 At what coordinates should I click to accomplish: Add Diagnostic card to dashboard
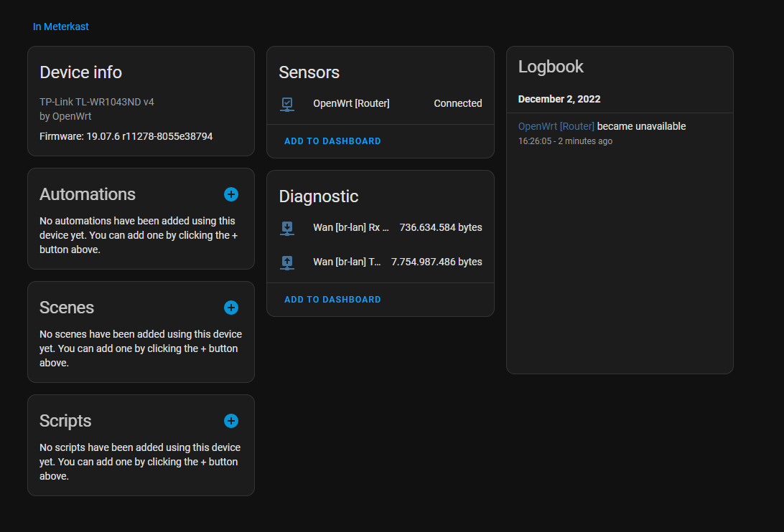coord(332,300)
